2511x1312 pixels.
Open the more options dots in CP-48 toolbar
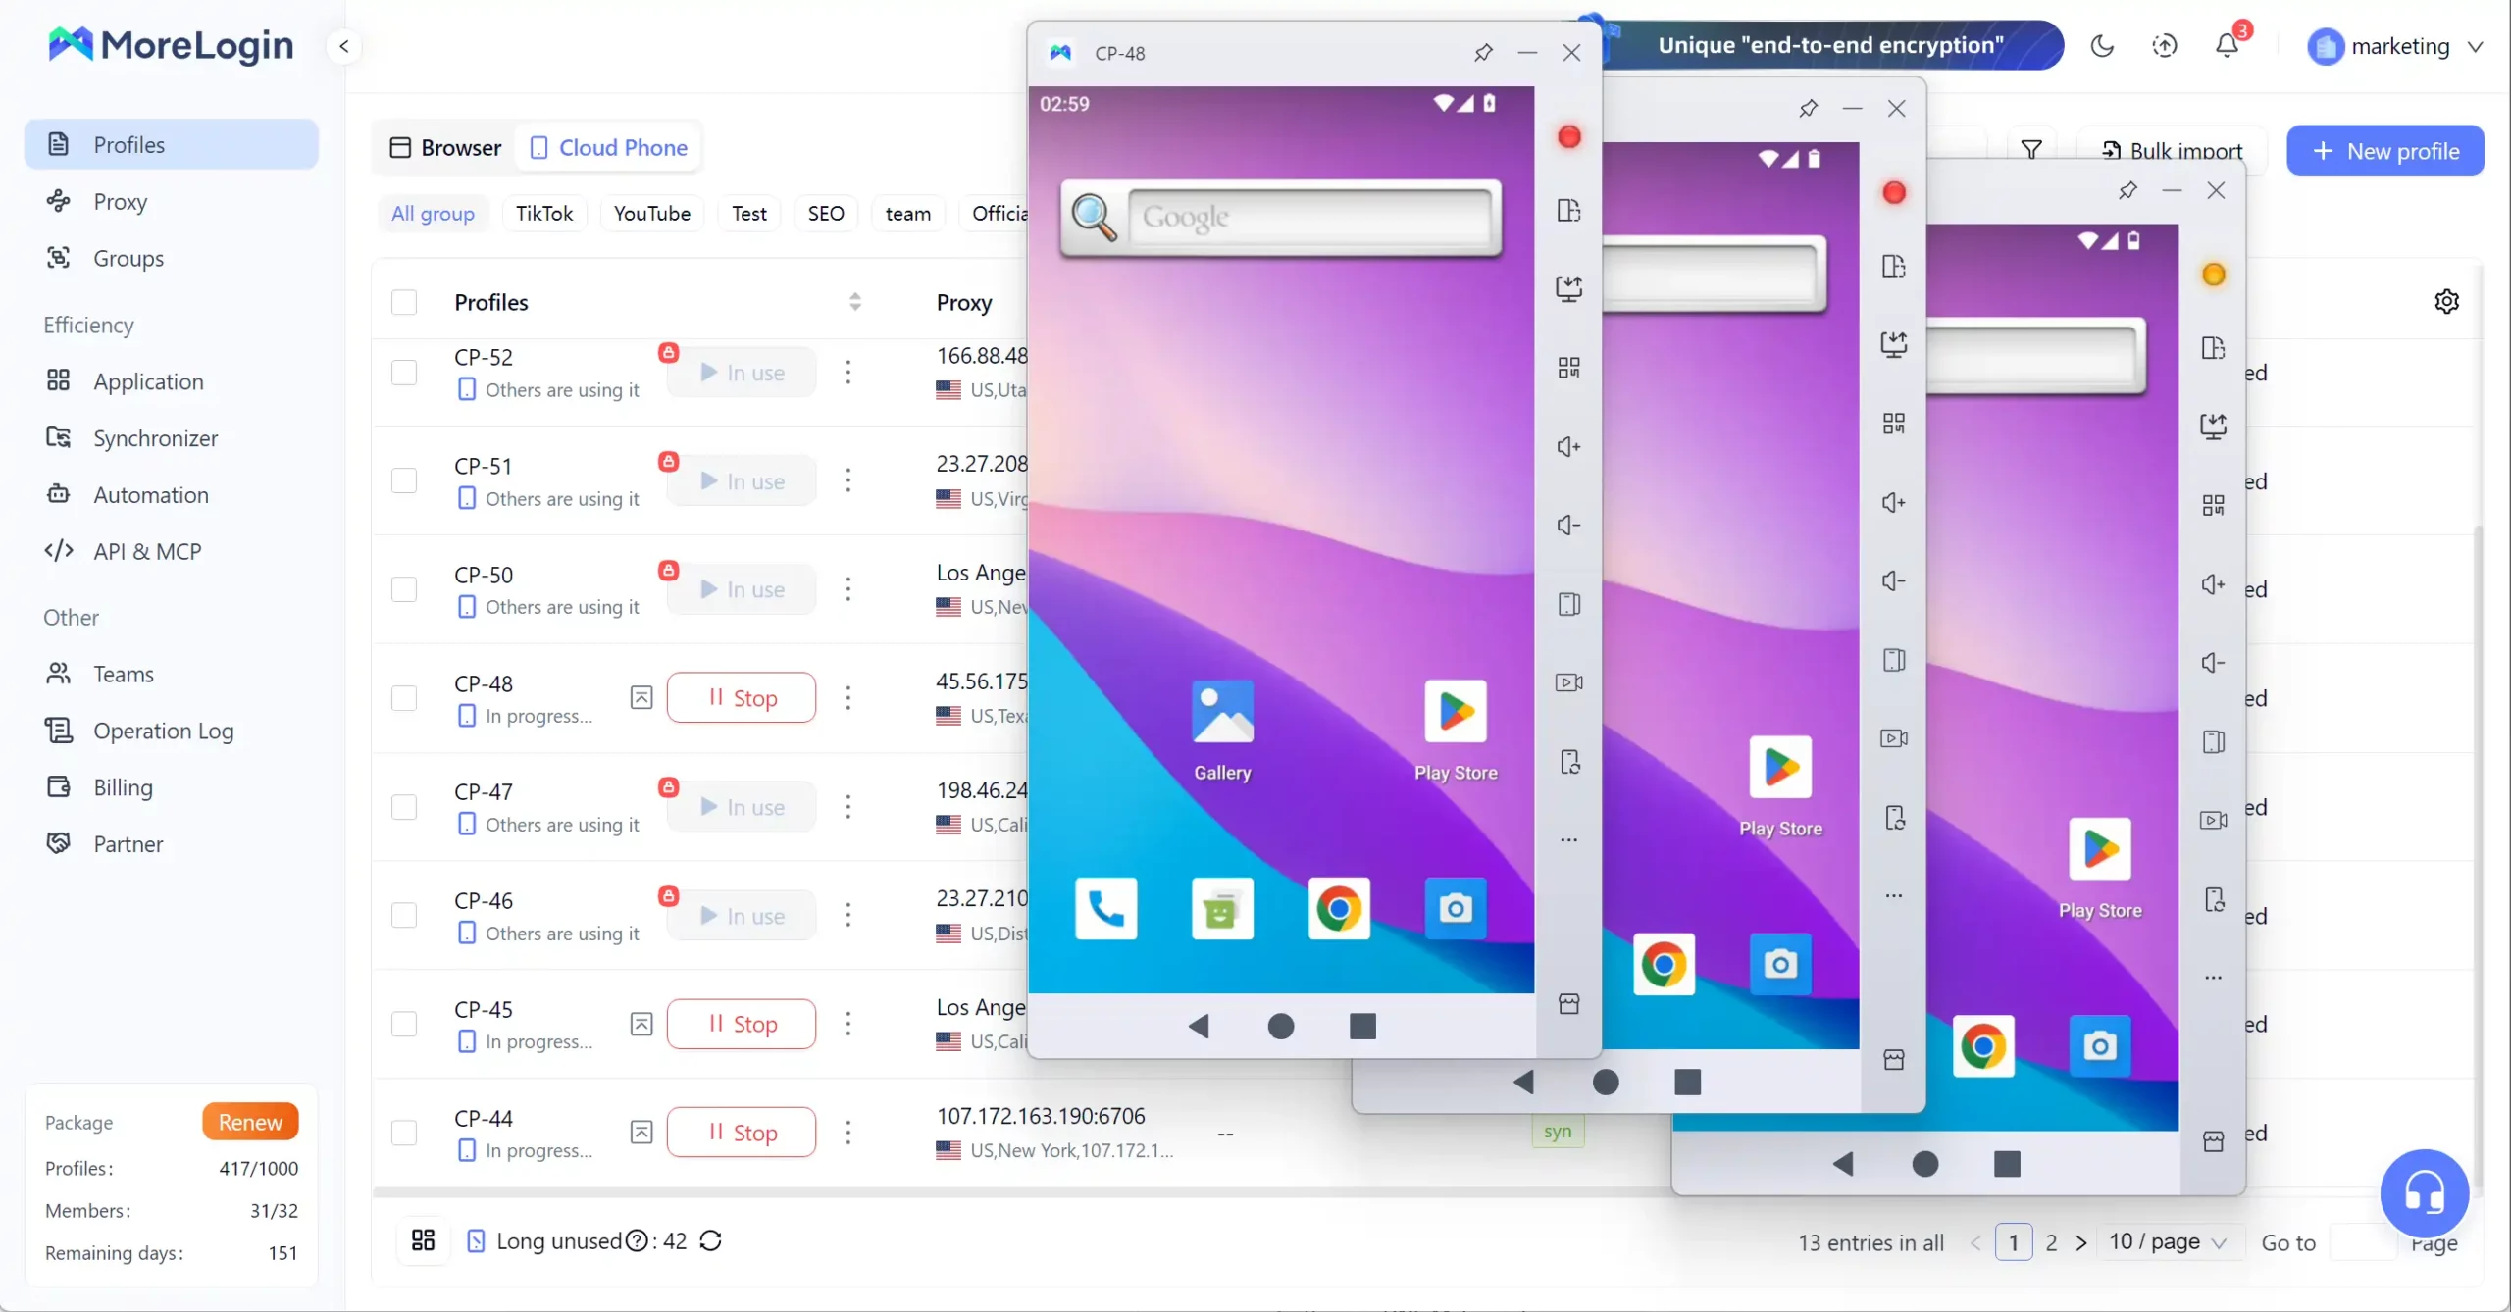[x=1569, y=840]
